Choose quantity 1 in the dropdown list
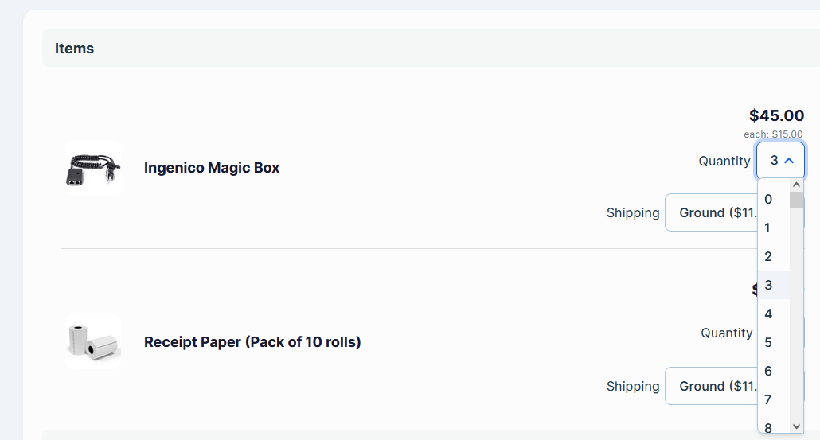Image resolution: width=820 pixels, height=440 pixels. tap(772, 228)
